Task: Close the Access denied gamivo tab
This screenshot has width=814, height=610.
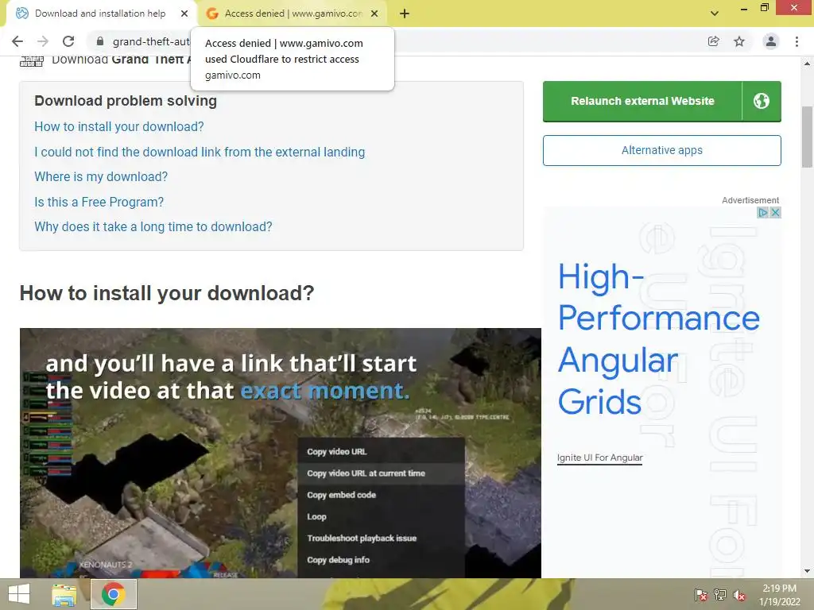Action: click(374, 14)
